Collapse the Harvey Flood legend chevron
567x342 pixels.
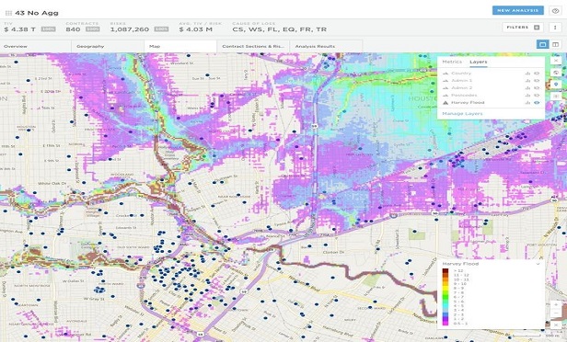[x=538, y=264]
